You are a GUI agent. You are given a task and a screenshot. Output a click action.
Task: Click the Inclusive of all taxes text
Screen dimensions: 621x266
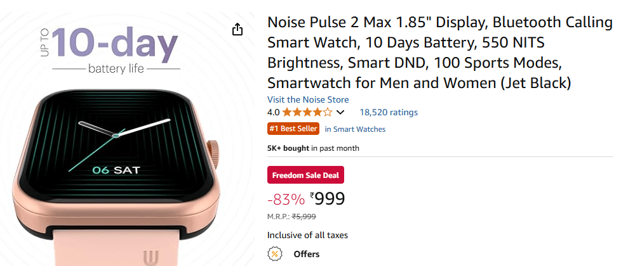point(307,236)
